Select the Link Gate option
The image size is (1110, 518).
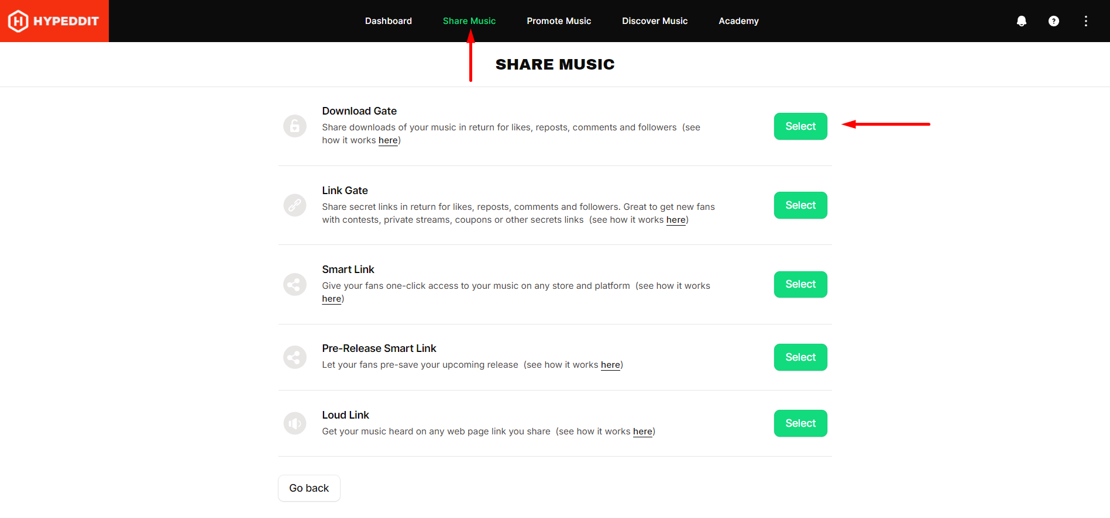click(800, 205)
